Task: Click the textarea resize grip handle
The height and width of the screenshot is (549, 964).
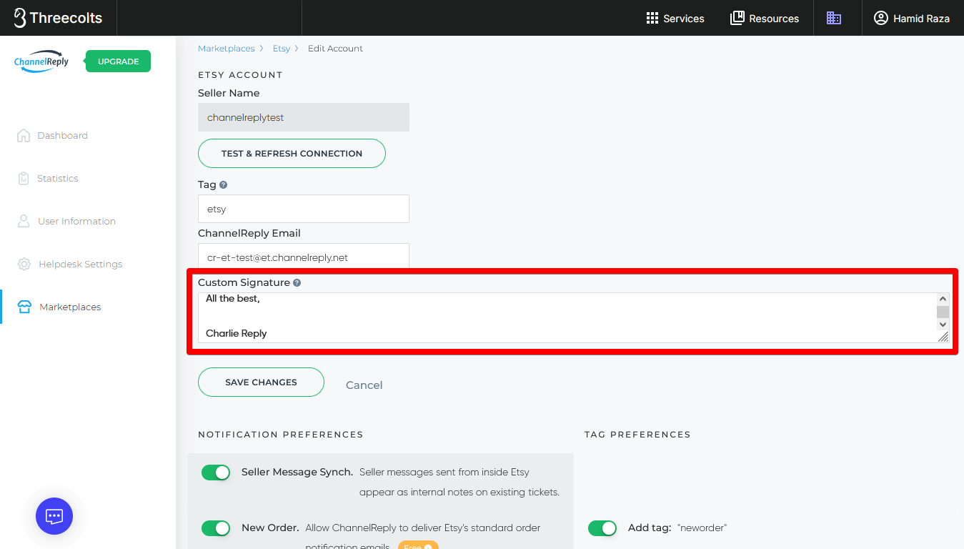Action: (943, 337)
